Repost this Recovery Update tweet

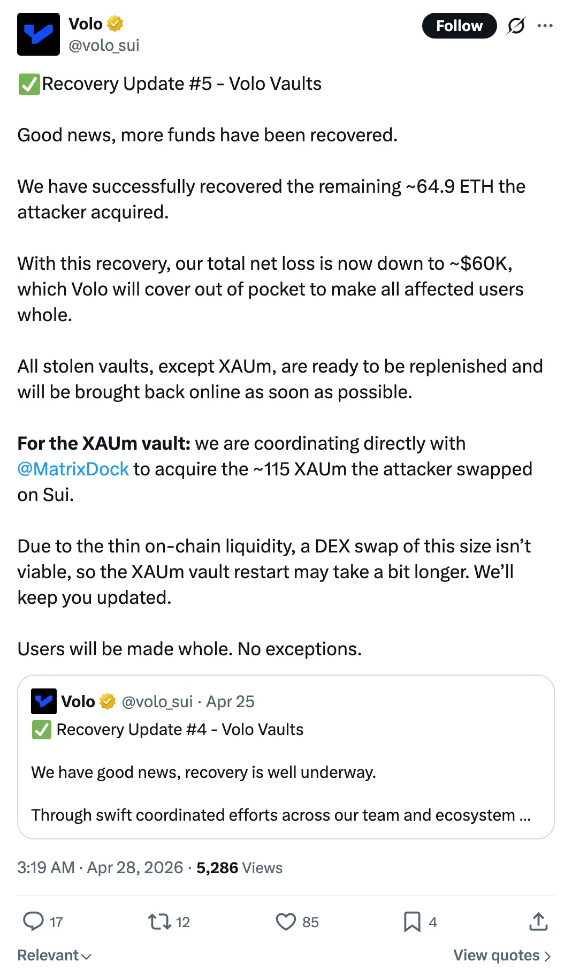(x=159, y=921)
